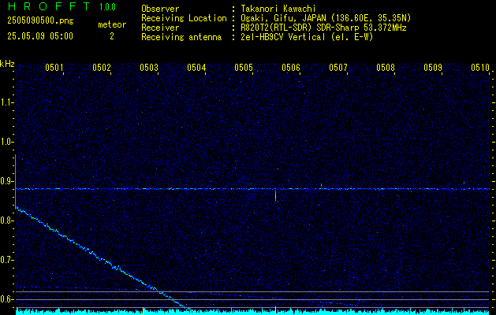Viewport: 496px width, 315px height.
Task: Click the 0508 time marker
Action: (x=386, y=67)
